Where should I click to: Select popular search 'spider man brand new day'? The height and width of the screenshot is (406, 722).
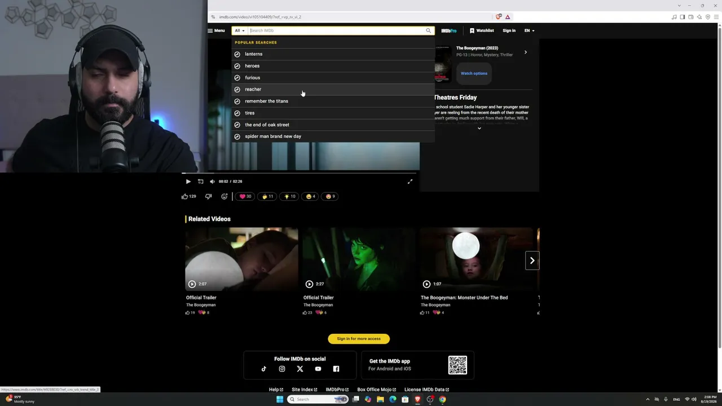point(333,136)
